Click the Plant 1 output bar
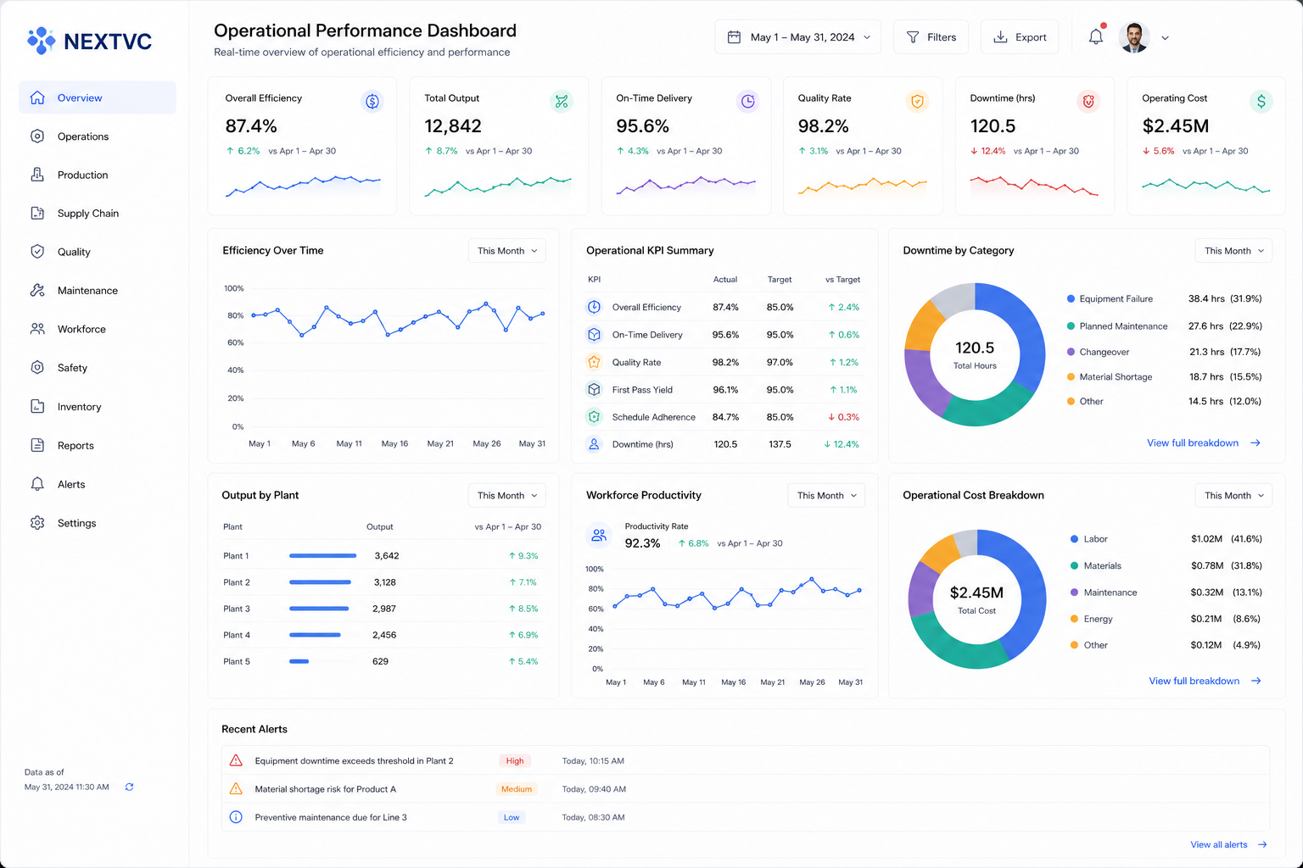This screenshot has height=868, width=1303. point(322,556)
